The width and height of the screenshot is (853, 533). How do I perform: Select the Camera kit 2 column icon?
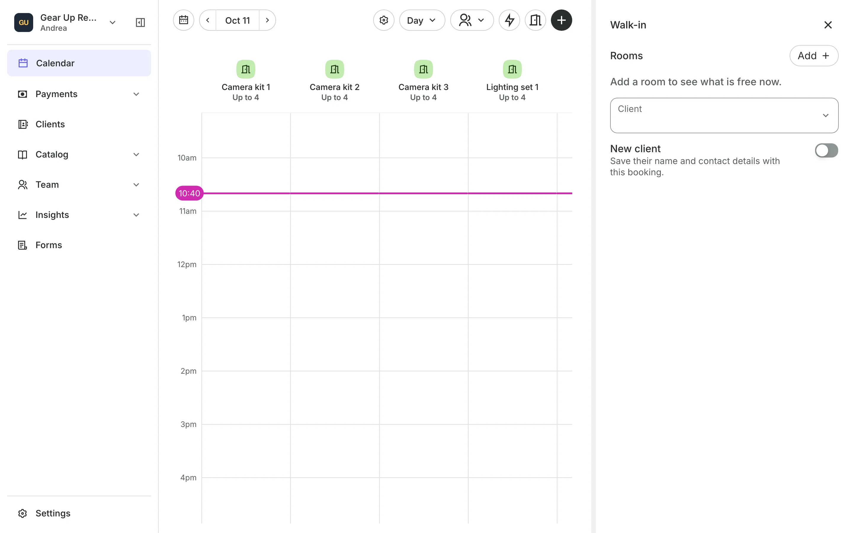pyautogui.click(x=334, y=69)
